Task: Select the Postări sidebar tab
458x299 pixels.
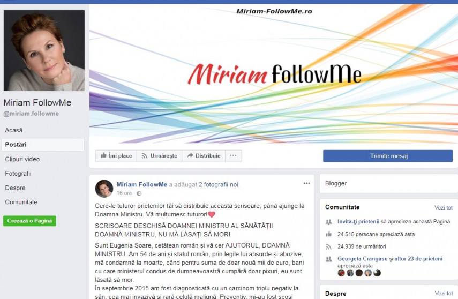Action: pos(43,145)
